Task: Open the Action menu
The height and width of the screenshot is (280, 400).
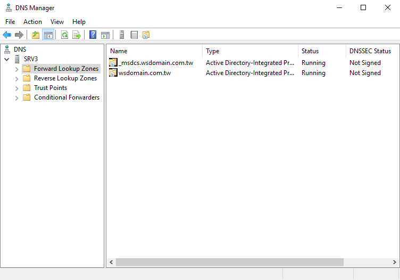Action: (32, 22)
